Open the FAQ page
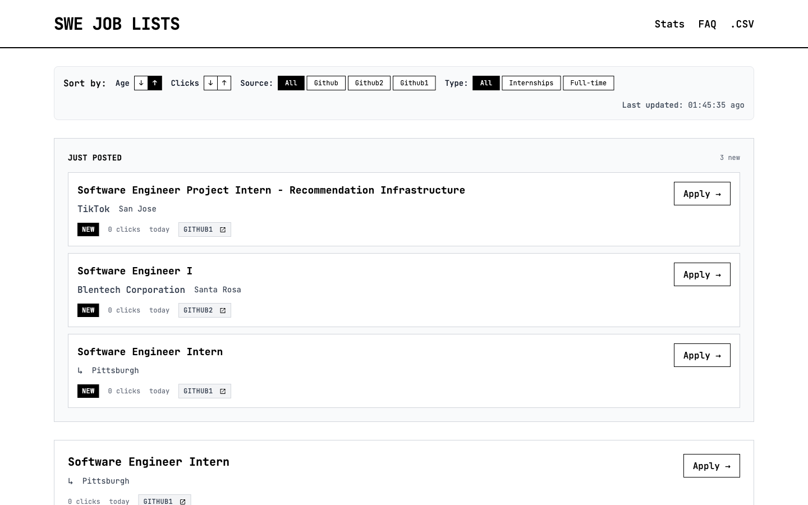Viewport: 808px width, 505px height. [707, 24]
